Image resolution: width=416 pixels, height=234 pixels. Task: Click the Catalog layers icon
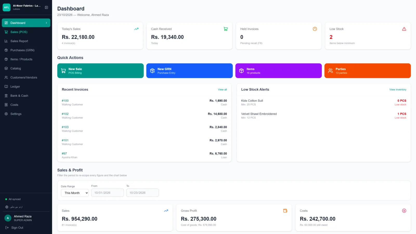tap(6, 68)
